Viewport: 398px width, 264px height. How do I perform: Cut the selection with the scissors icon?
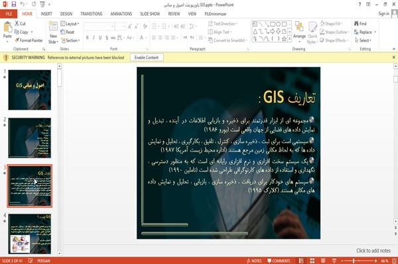tap(20, 24)
